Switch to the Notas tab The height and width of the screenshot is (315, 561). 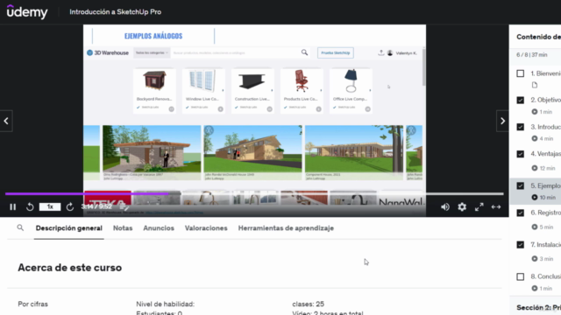tap(123, 228)
